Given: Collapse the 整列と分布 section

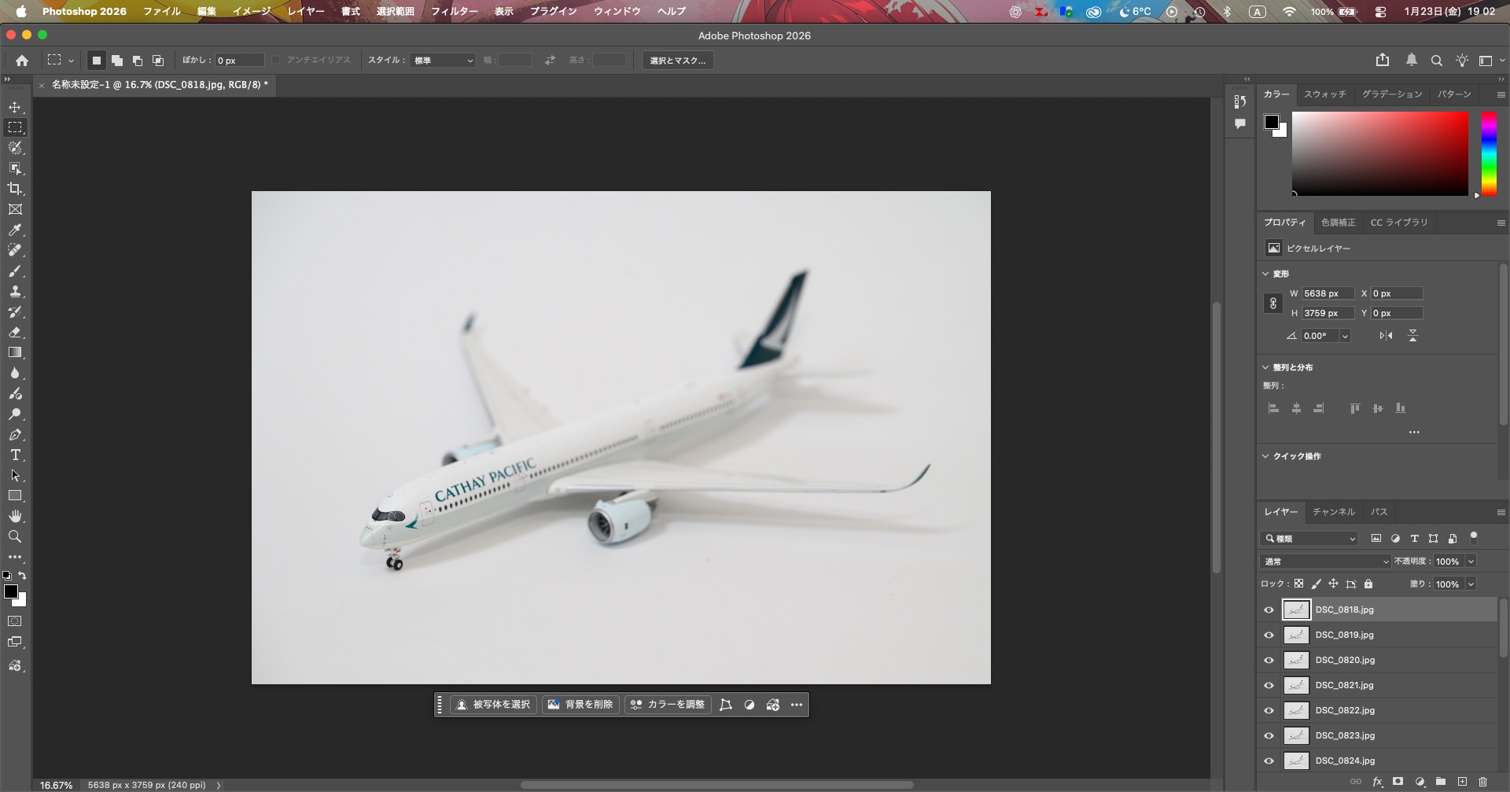Looking at the screenshot, I should [x=1265, y=367].
